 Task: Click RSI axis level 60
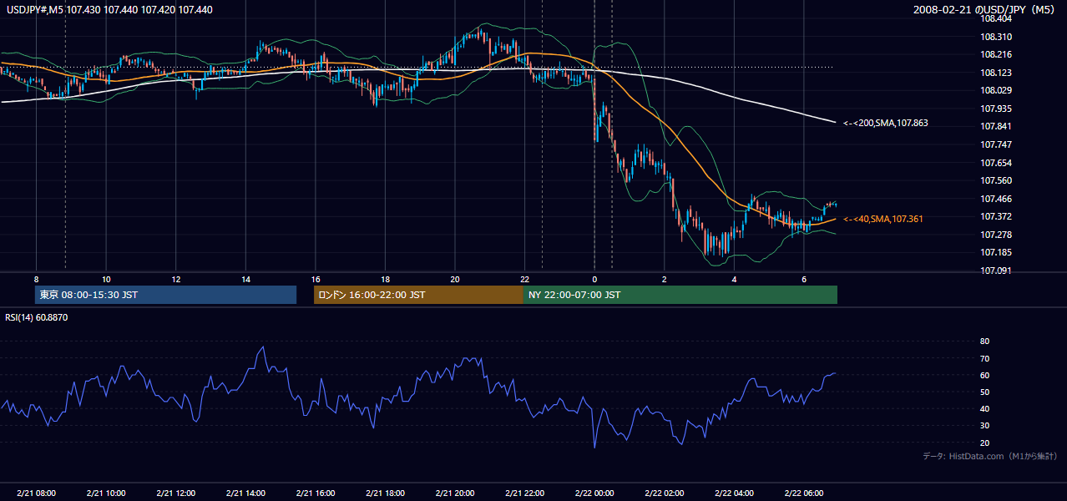point(984,375)
